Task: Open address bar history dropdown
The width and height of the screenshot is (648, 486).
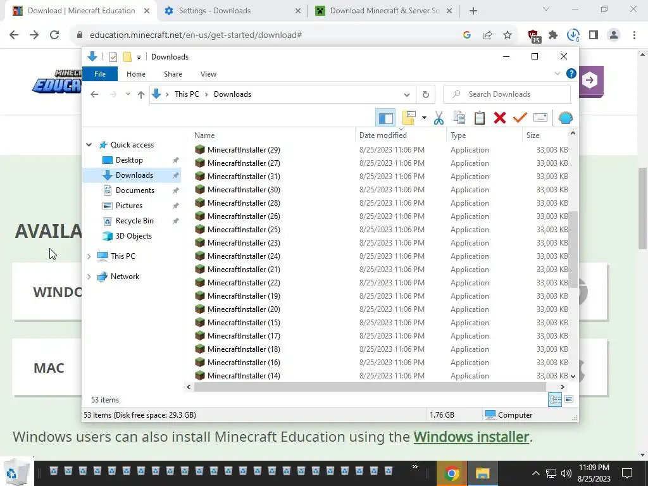Action: point(407,95)
